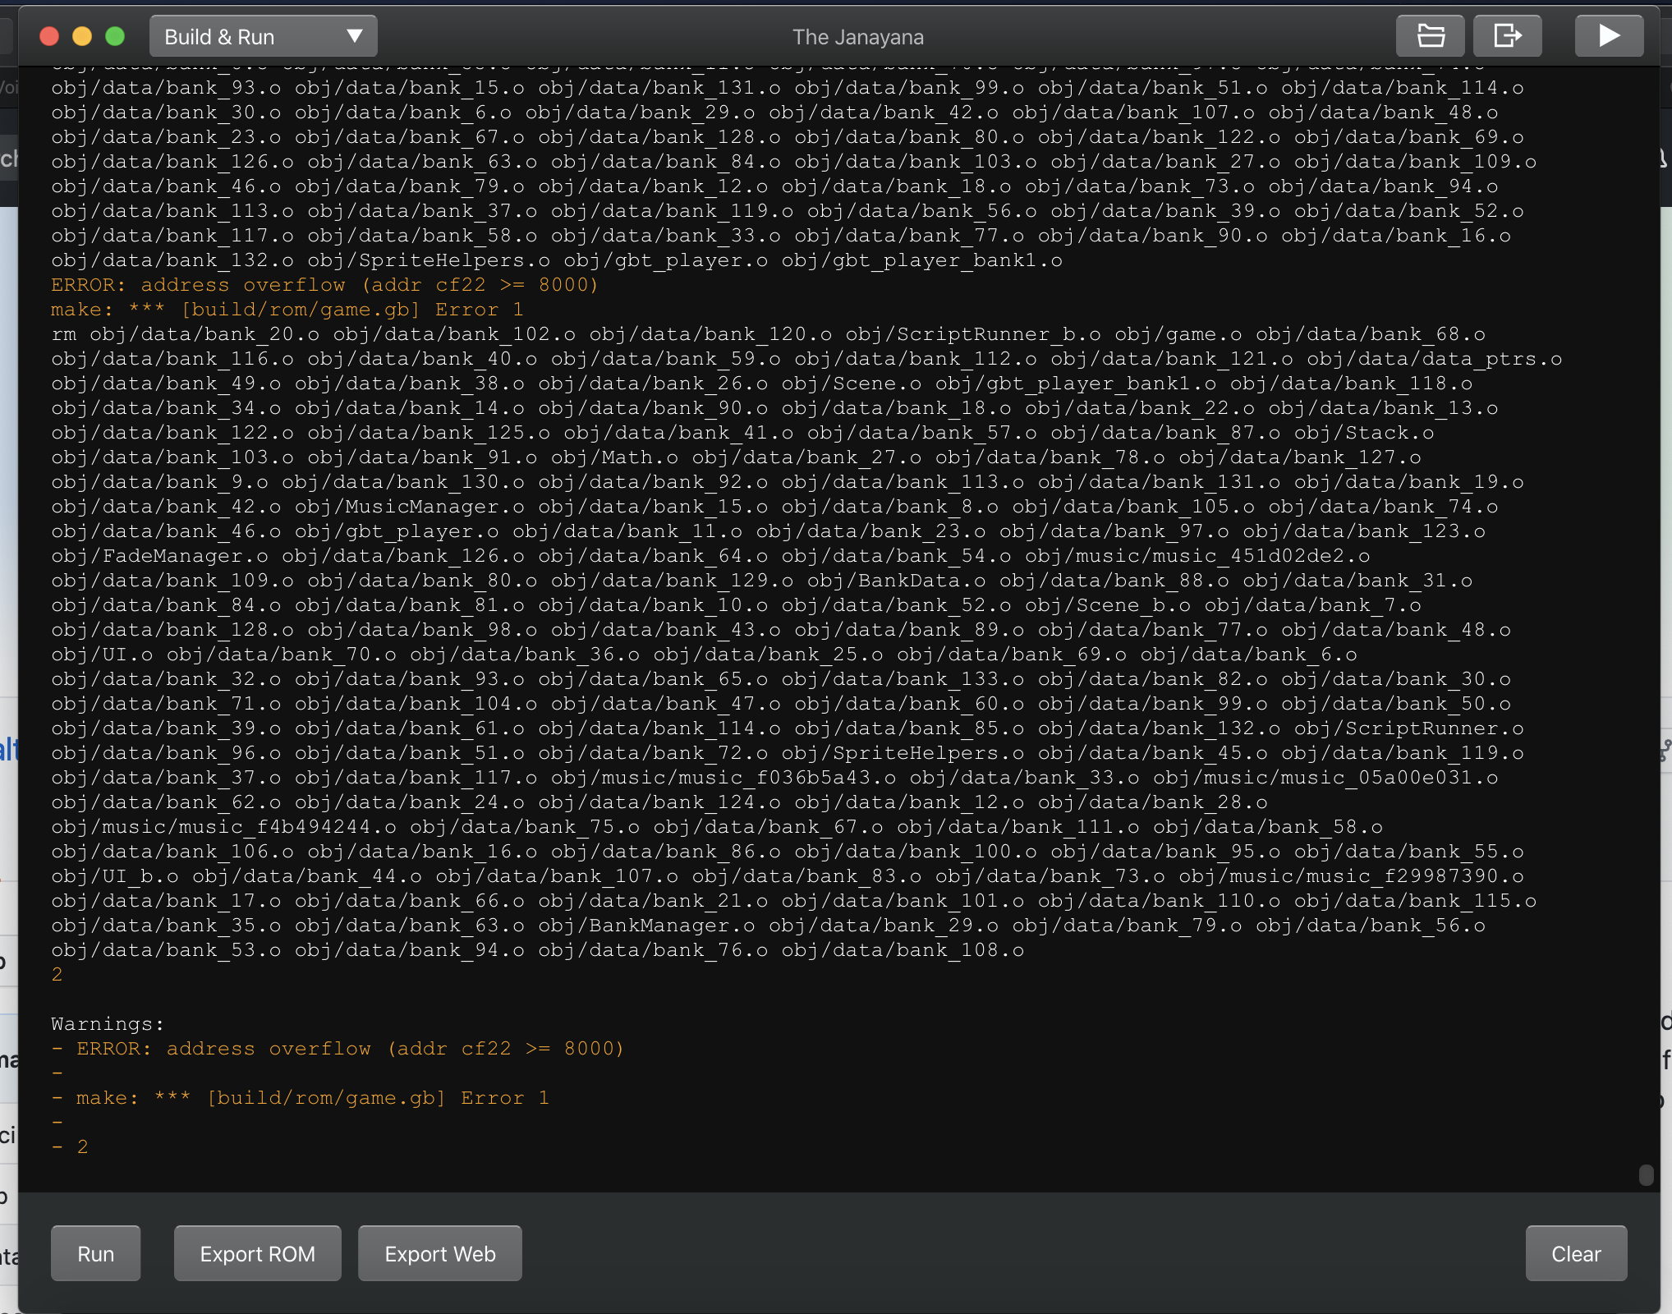1672x1314 pixels.
Task: Click "obj/music/music_05a00e031.o" text
Action: point(1325,778)
